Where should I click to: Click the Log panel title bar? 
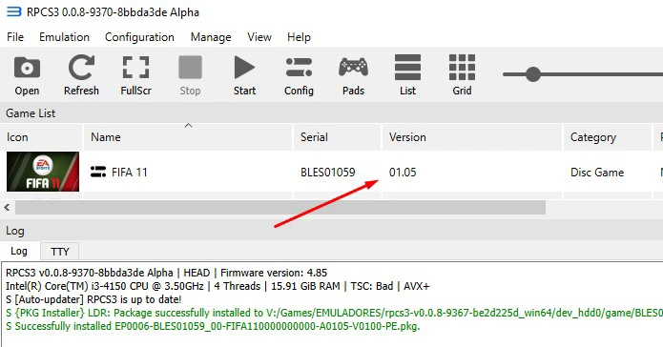[x=332, y=231]
